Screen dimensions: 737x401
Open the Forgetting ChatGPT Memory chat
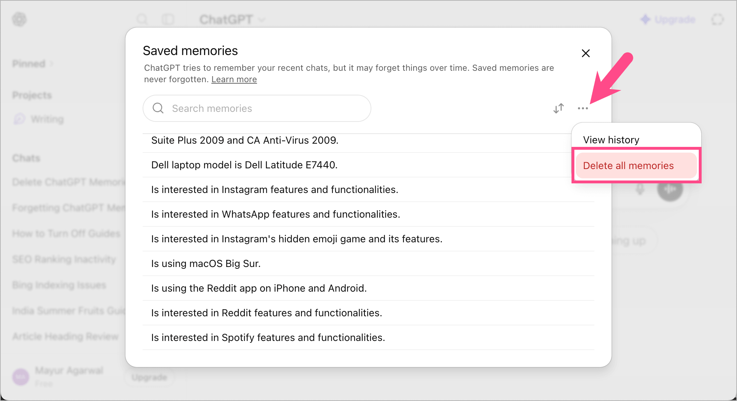tap(69, 208)
